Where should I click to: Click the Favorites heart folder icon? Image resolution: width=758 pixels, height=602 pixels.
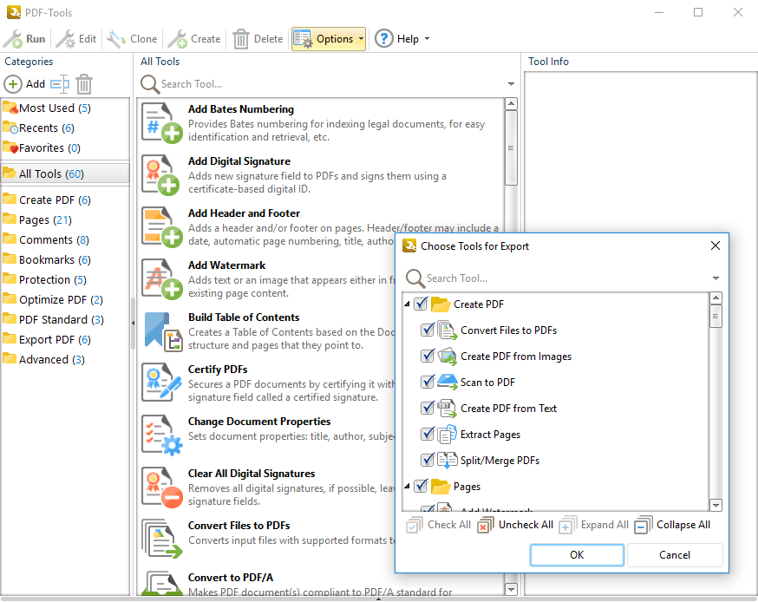point(10,147)
